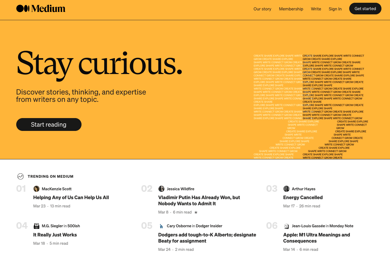Click the member-only star on Putin story
This screenshot has width=390, height=260.
(196, 212)
